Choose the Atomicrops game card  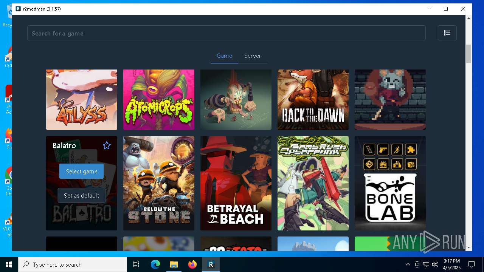pos(159,100)
